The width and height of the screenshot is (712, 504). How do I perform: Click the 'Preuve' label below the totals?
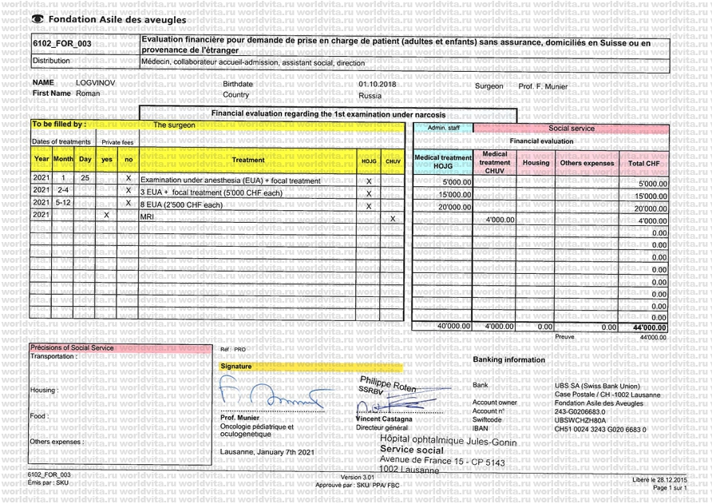pyautogui.click(x=564, y=337)
